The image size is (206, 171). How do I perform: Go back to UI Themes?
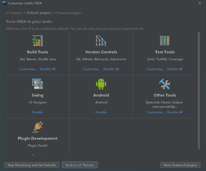coord(80,165)
